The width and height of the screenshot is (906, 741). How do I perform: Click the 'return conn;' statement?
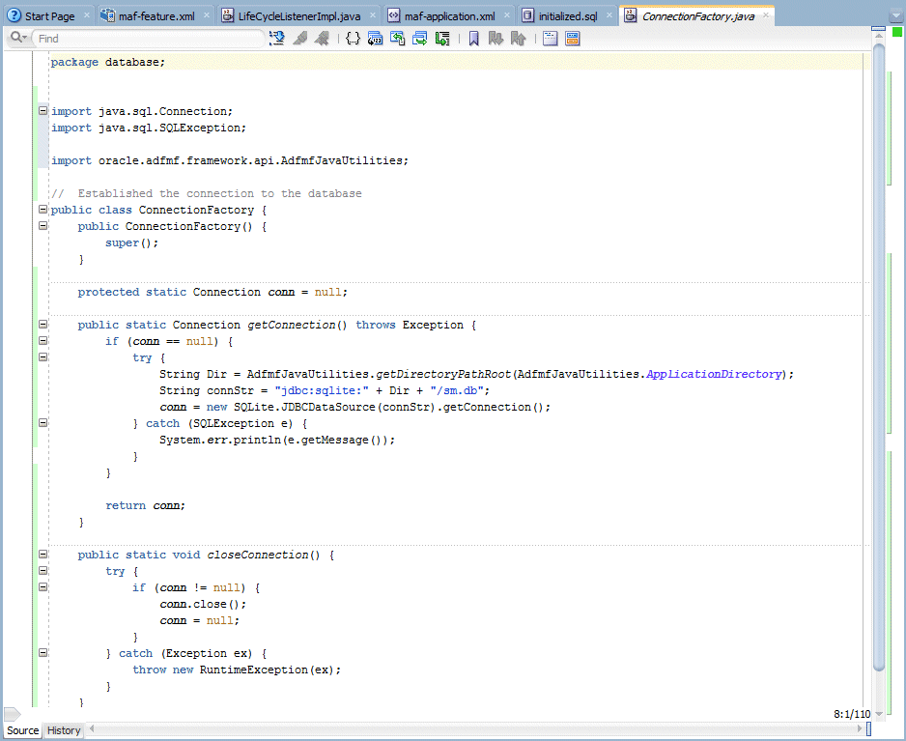[145, 505]
